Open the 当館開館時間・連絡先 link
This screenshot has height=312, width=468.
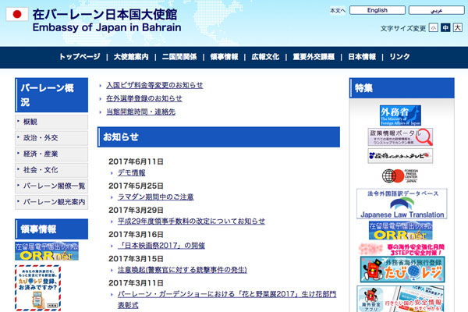click(x=140, y=112)
